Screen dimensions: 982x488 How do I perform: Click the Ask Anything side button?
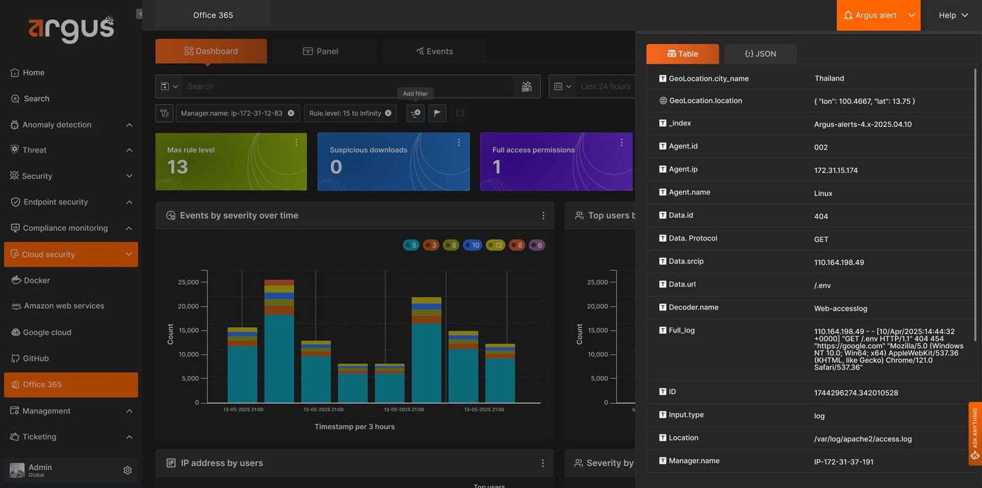(x=975, y=433)
